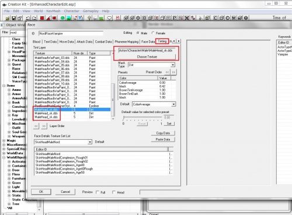Select the ColorAverage preset row
292x215 pixels.
coord(147,83)
